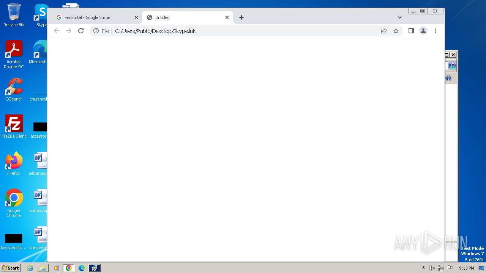The height and width of the screenshot is (273, 486).
Task: Launch Google Chrome desktop shortcut
Action: tap(14, 203)
